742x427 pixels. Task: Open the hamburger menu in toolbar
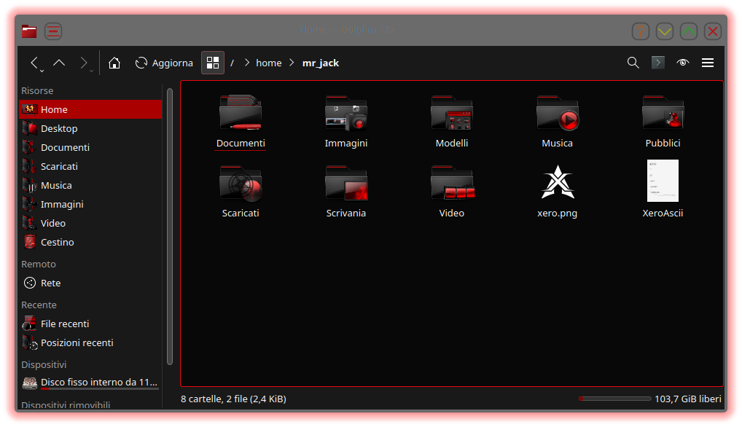point(708,63)
